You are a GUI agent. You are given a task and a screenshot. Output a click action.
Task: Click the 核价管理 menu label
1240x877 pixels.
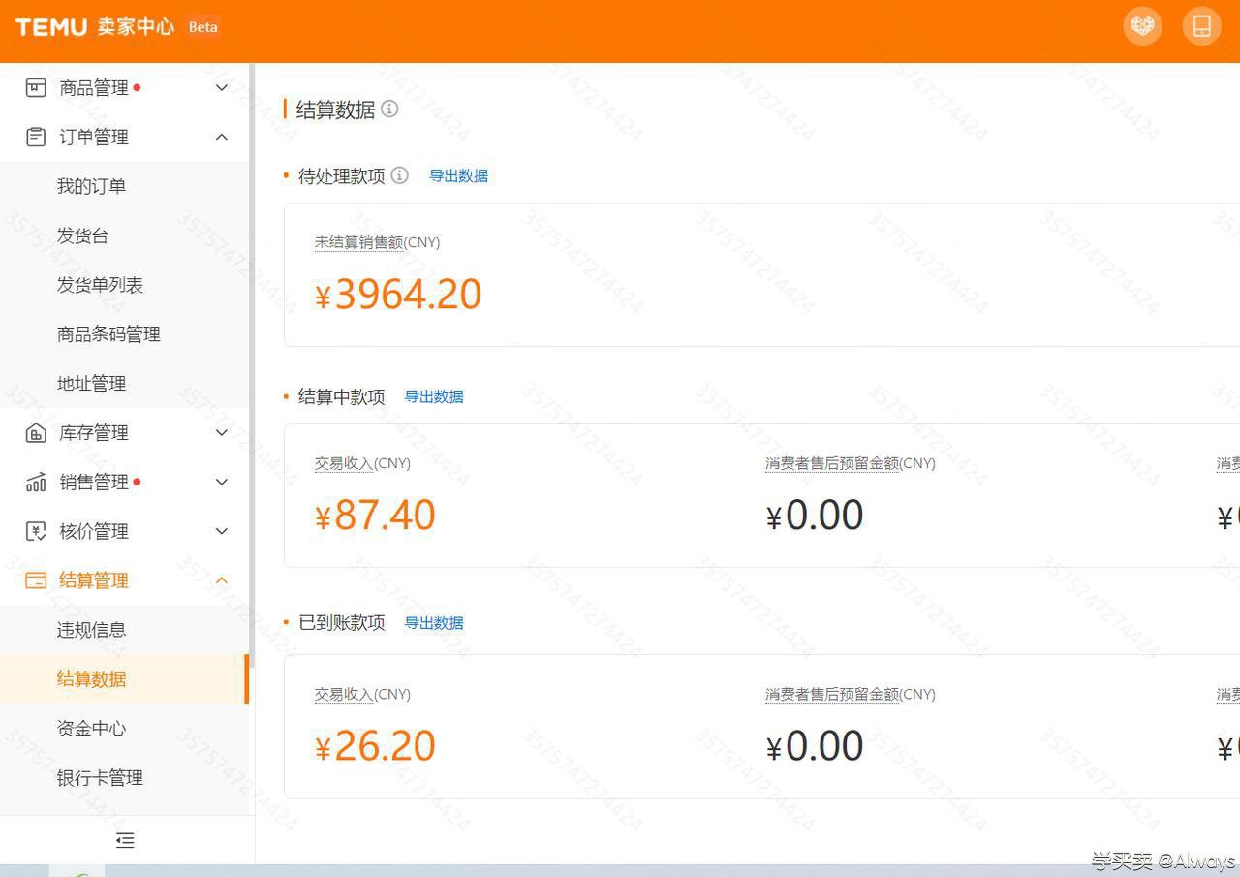(x=94, y=531)
